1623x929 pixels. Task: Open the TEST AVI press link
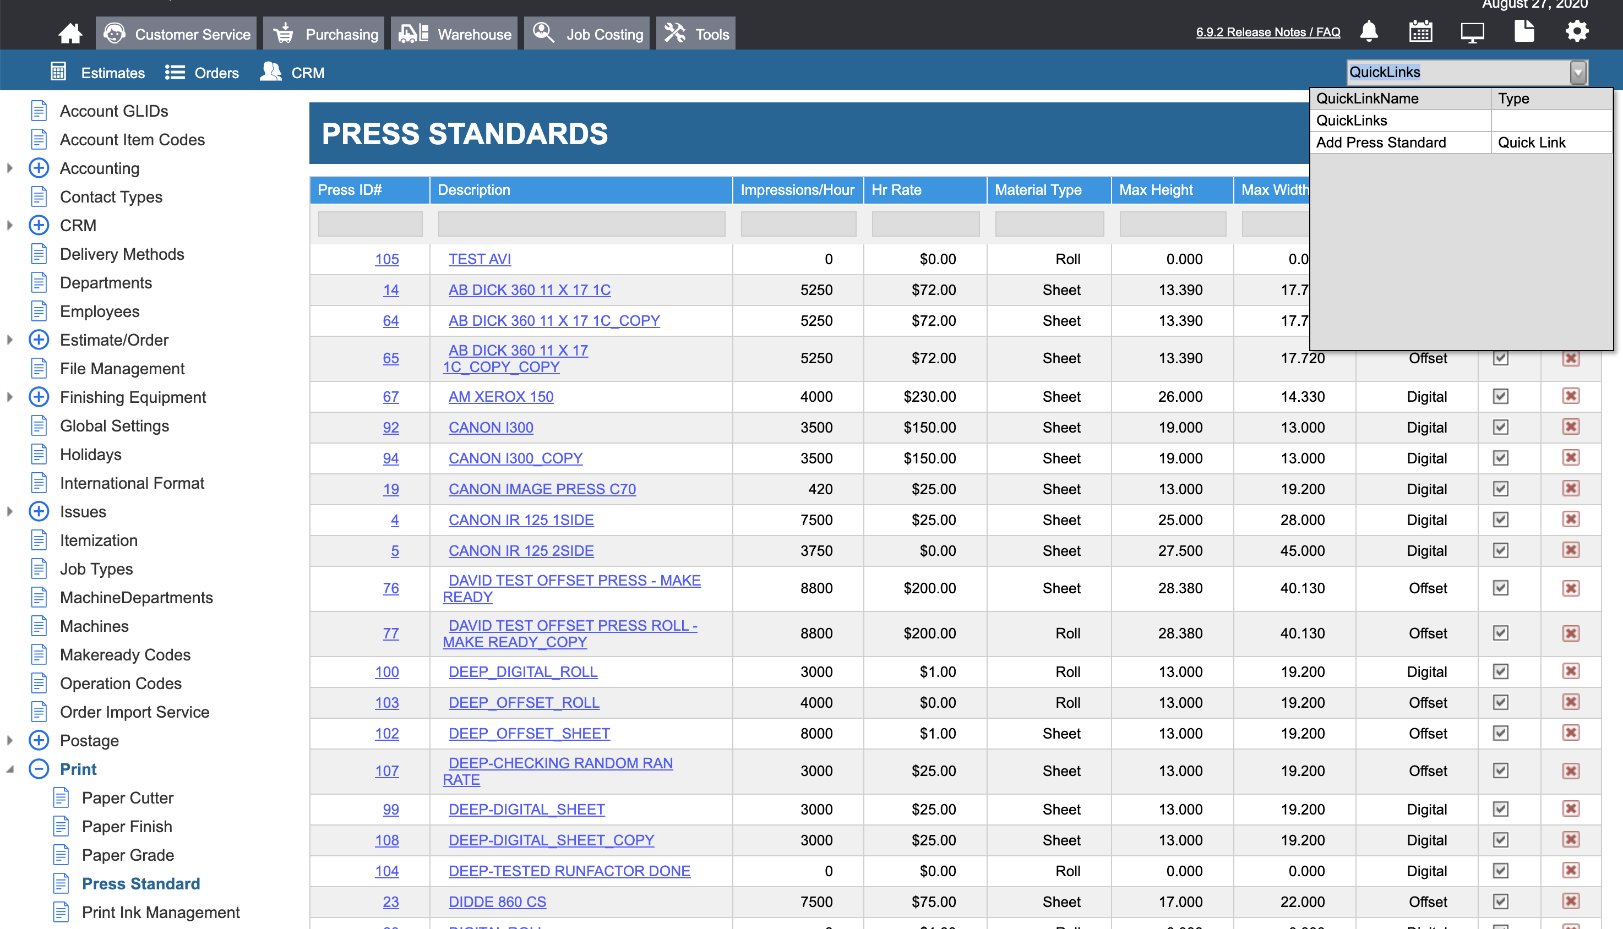[480, 259]
